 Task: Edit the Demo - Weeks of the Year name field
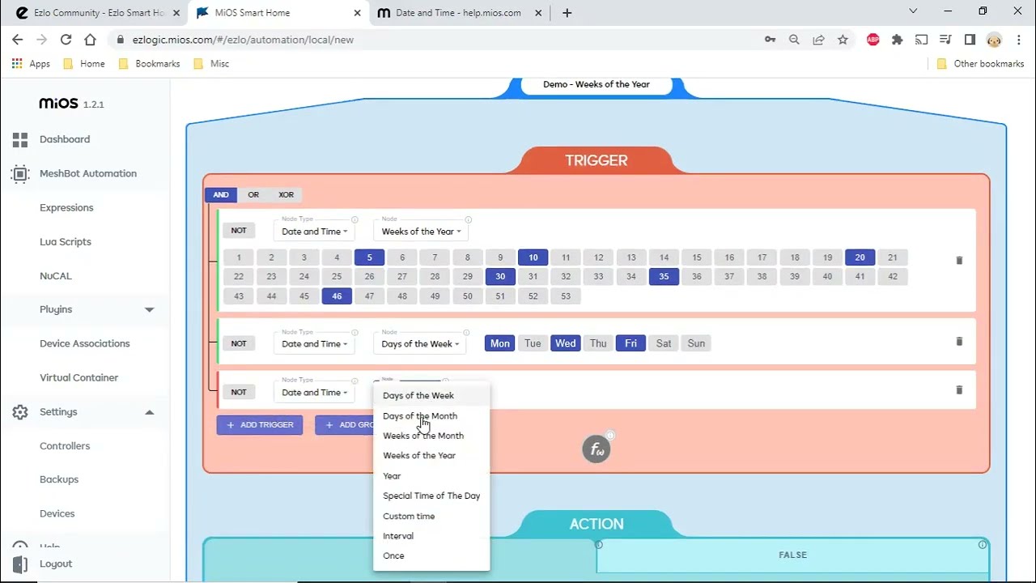point(597,84)
